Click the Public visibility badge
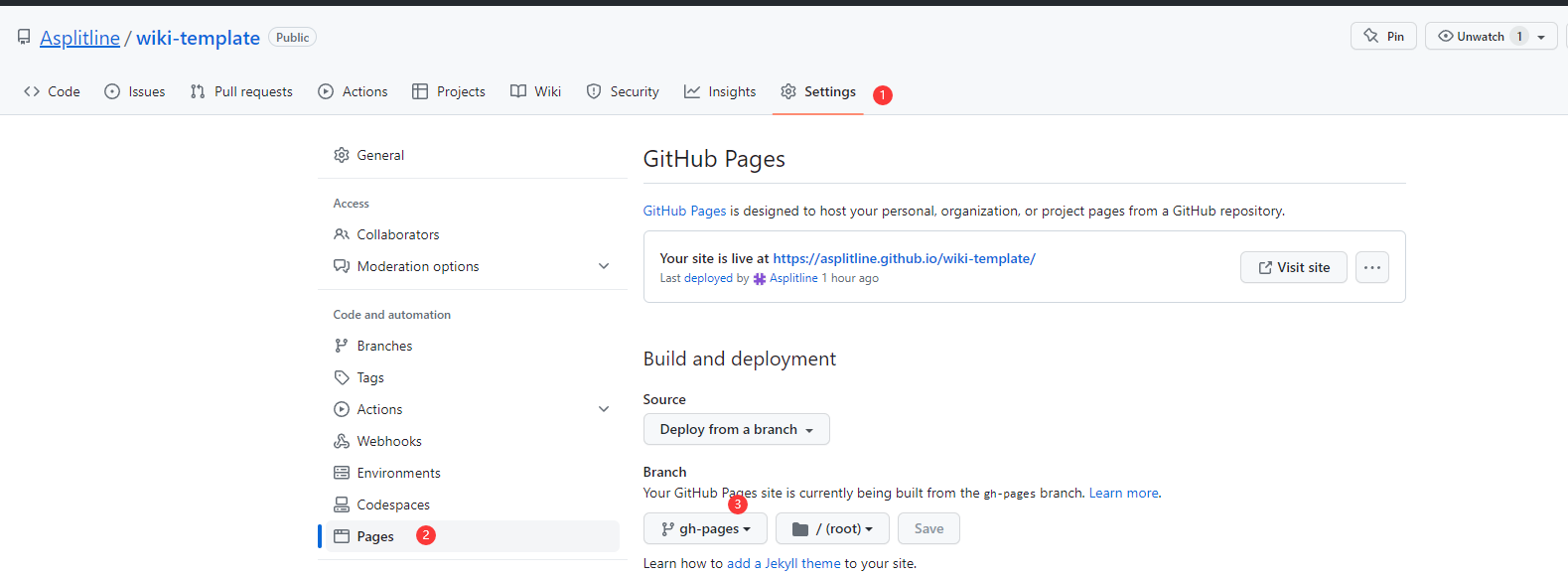Image resolution: width=1568 pixels, height=576 pixels. pos(293,38)
